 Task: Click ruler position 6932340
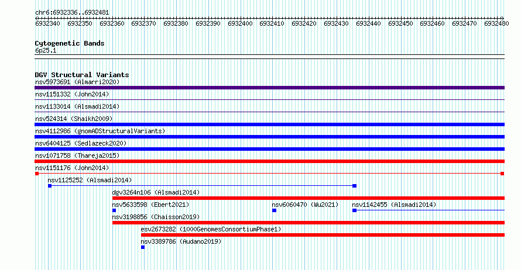point(47,23)
